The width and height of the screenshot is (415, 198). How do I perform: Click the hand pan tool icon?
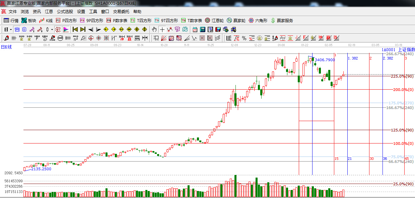point(154,29)
